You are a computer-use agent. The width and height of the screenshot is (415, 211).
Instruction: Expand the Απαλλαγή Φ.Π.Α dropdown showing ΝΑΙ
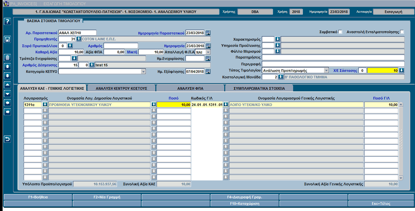208,52
